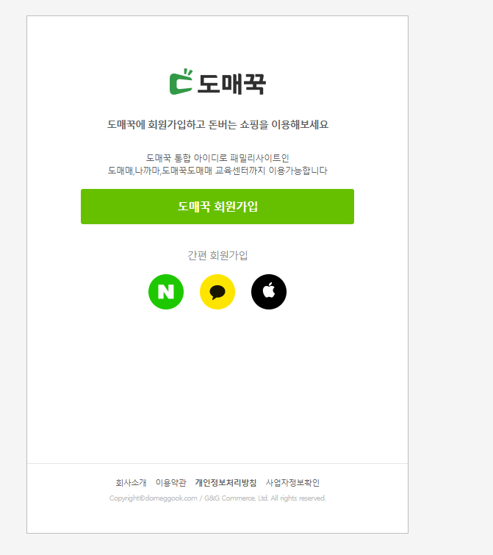493x555 pixels.
Task: Open the 사업자정보확인 footer link
Action: (292, 483)
